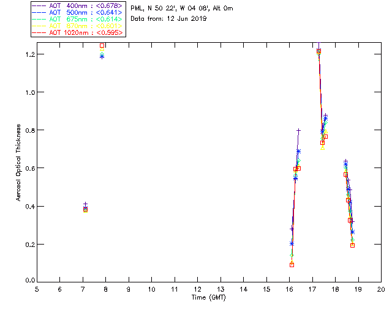Click the Time (GMT) axis title

coord(208,298)
